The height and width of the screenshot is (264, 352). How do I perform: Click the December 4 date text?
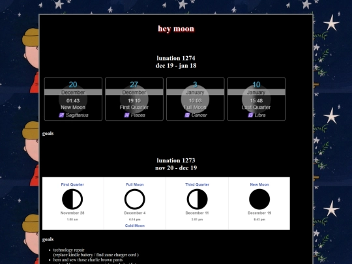(135, 213)
